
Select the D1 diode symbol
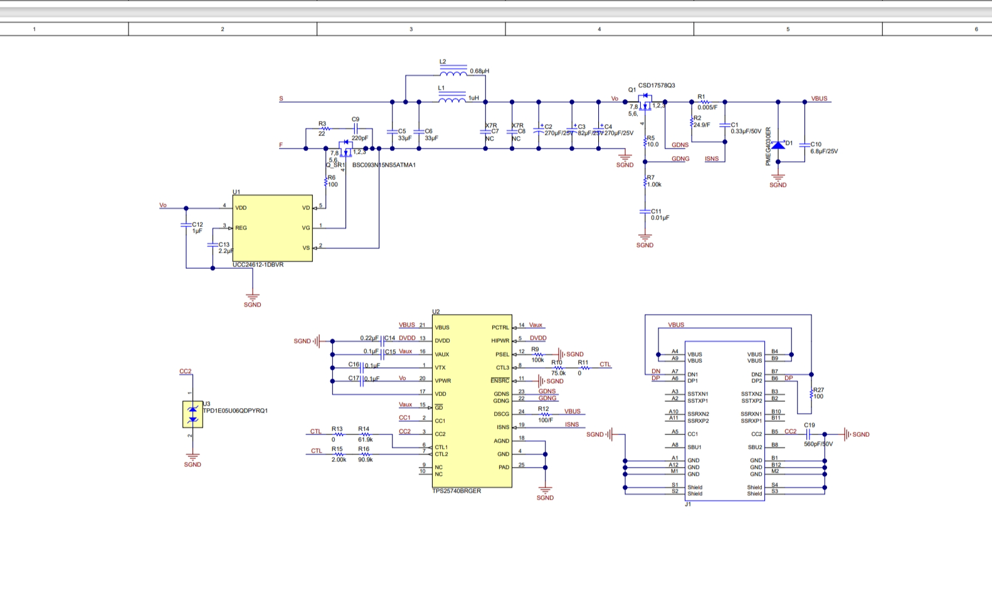point(778,145)
